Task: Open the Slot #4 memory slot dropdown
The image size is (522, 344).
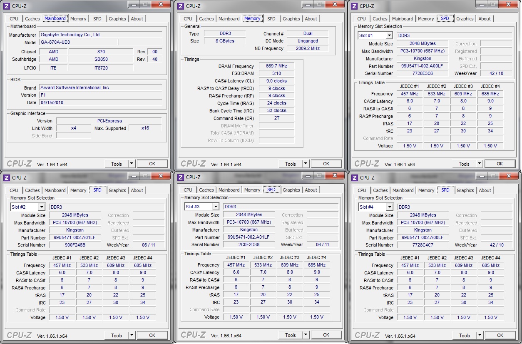Action: tap(390, 207)
